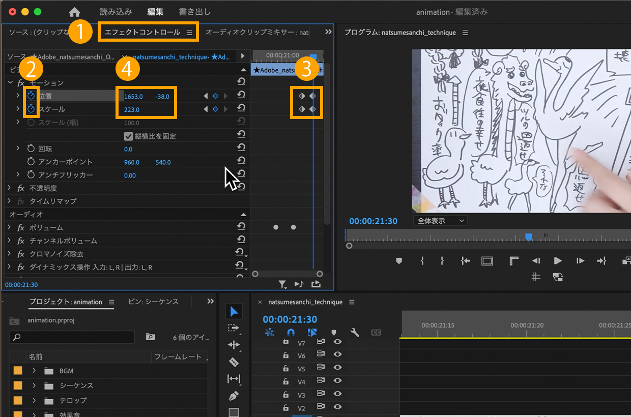The height and width of the screenshot is (417, 631).
Task: Click the captions CC track icon
Action: (x=376, y=333)
